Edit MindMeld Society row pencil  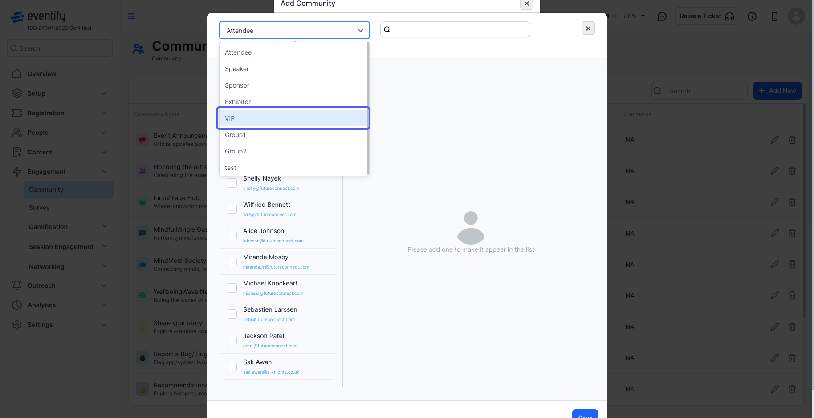(x=775, y=264)
